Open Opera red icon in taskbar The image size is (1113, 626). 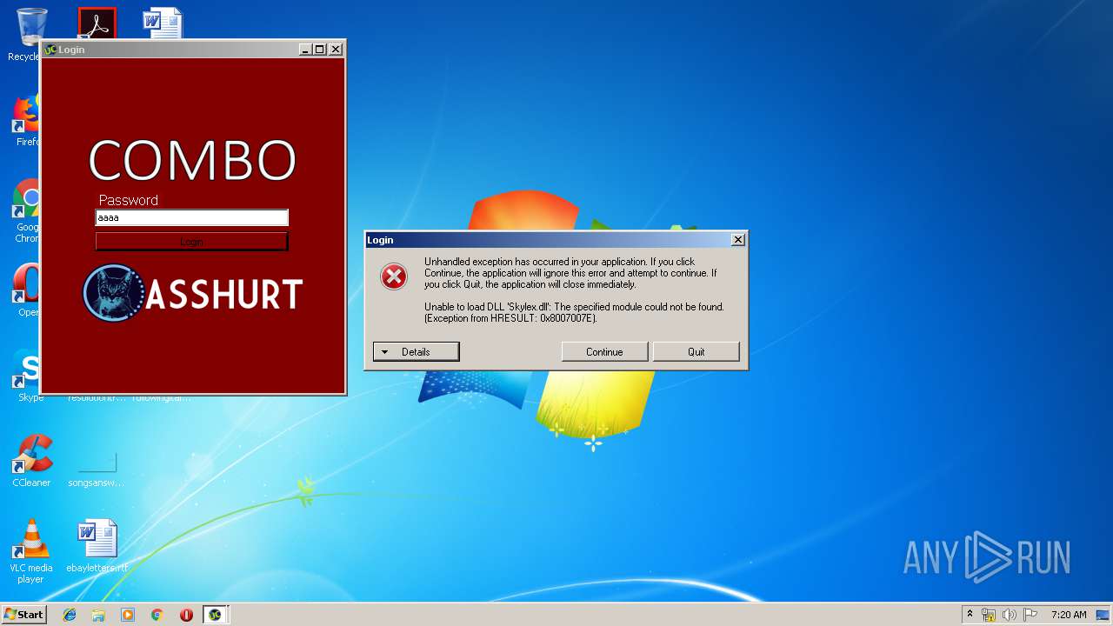click(x=186, y=615)
